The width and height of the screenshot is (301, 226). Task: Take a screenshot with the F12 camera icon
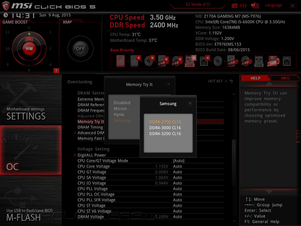234,6
